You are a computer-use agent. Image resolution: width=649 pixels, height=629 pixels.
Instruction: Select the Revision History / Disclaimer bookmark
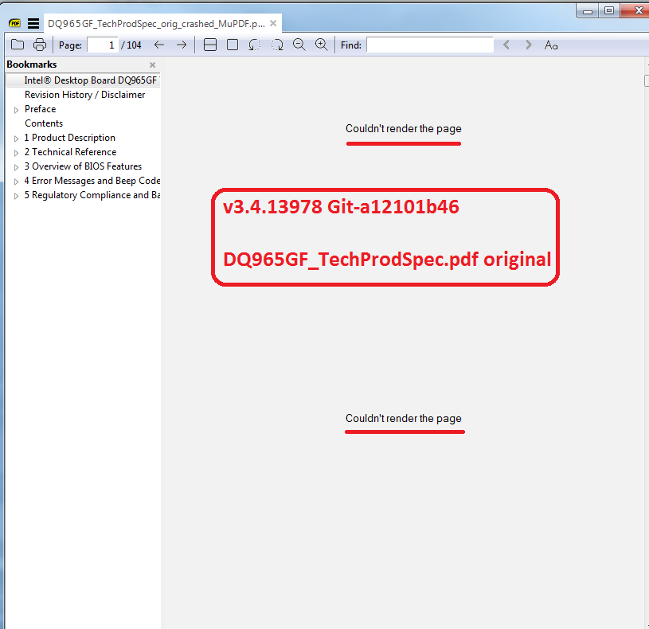[84, 94]
